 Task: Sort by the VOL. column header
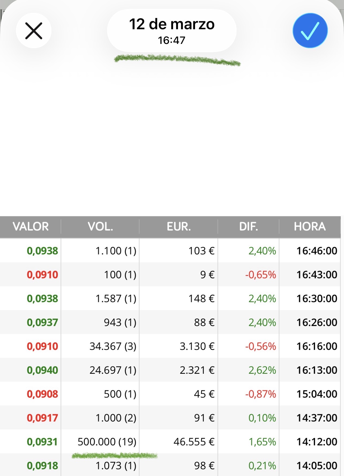coord(100,227)
